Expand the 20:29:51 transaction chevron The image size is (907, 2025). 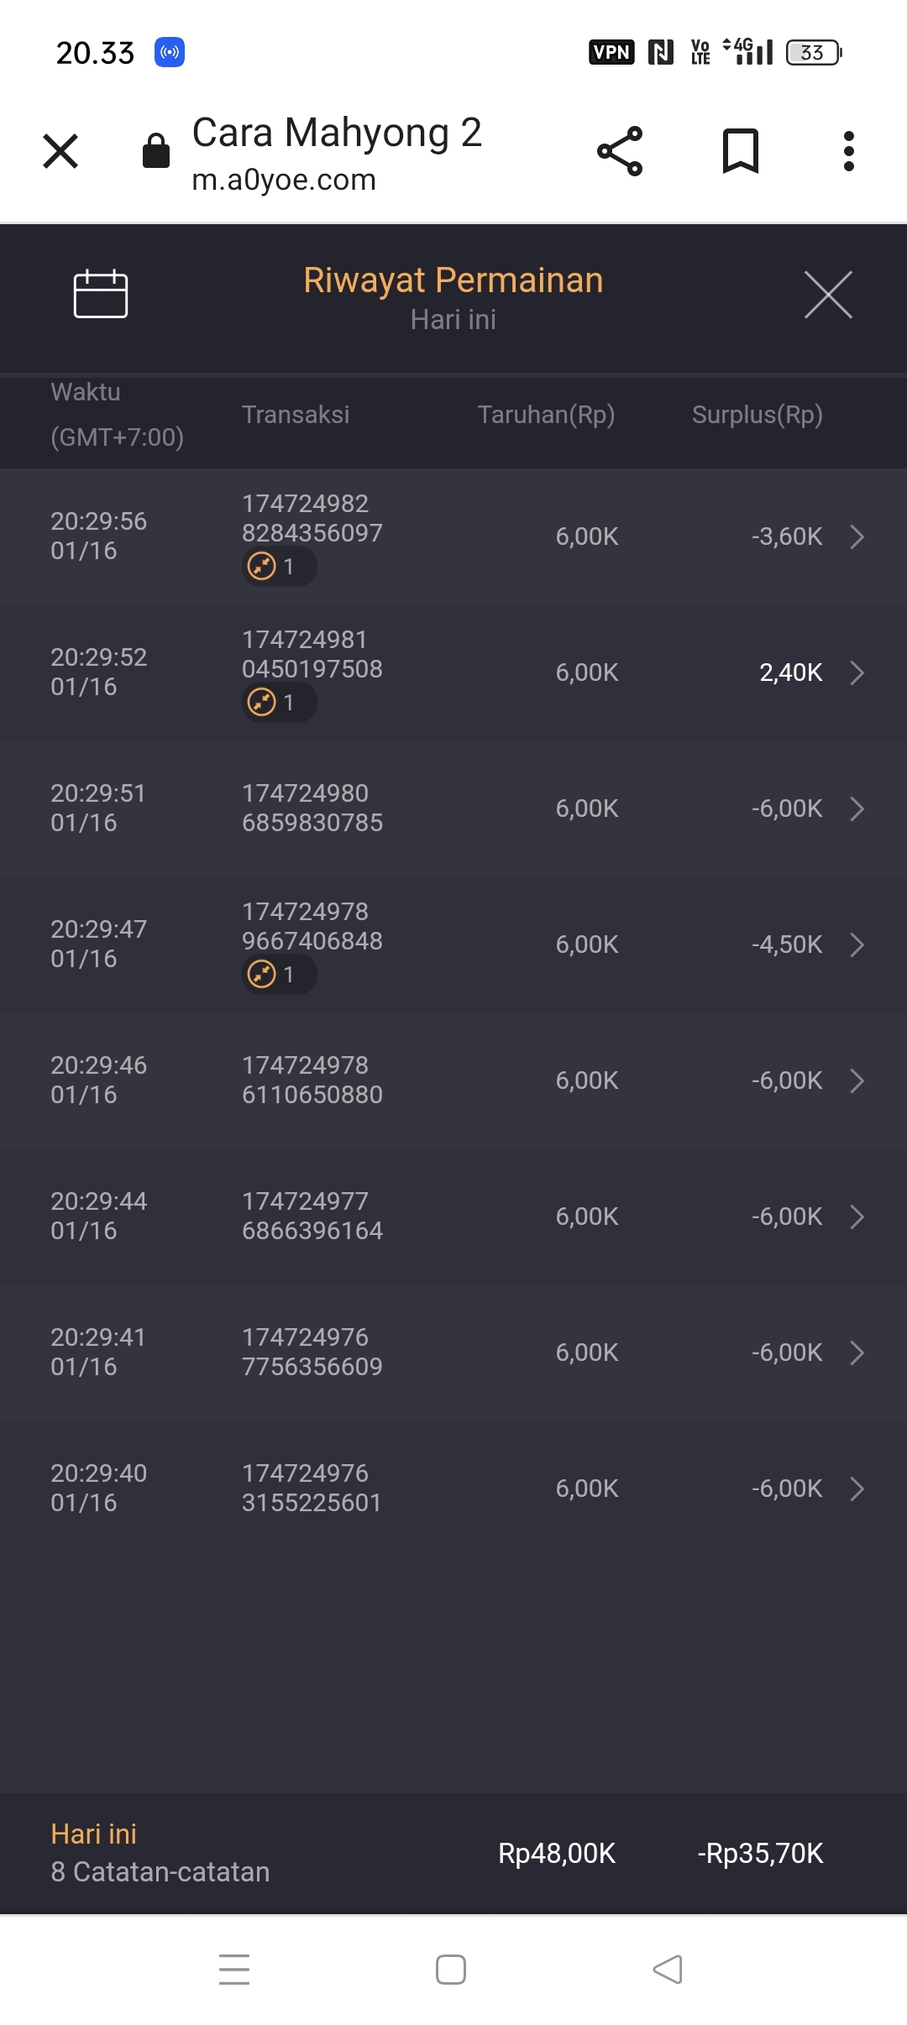tap(857, 808)
